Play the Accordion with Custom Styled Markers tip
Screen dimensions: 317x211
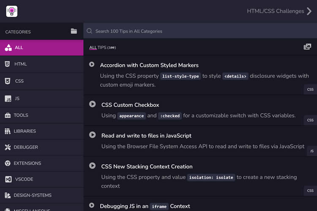92,65
